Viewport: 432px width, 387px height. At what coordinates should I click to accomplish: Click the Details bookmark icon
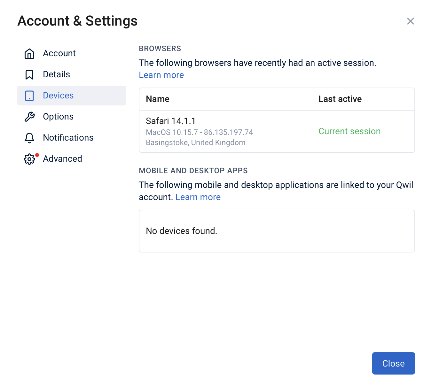pos(29,75)
